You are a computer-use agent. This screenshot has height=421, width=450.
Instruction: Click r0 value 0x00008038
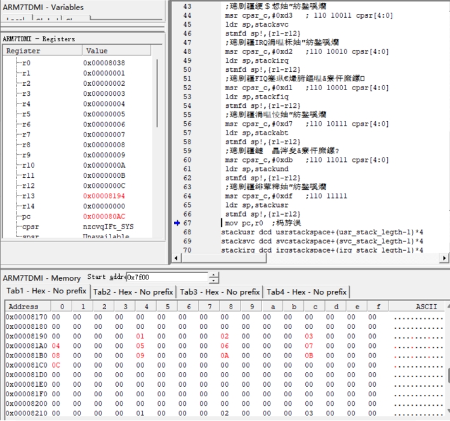coord(104,63)
